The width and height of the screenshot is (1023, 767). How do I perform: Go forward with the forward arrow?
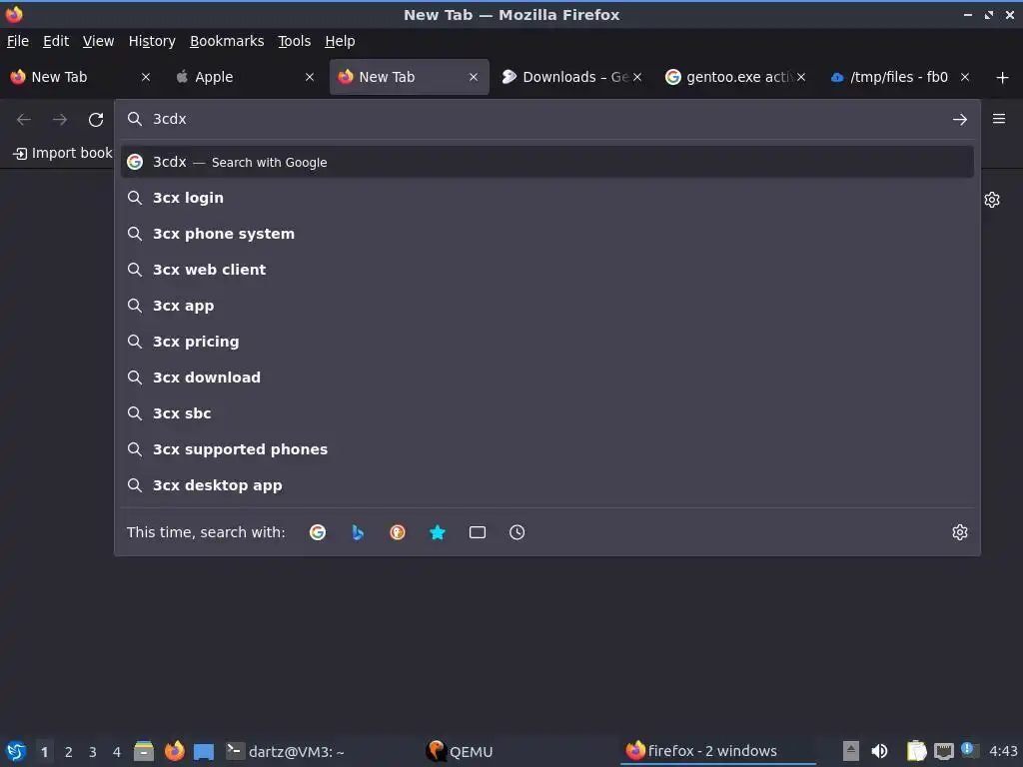tap(60, 120)
